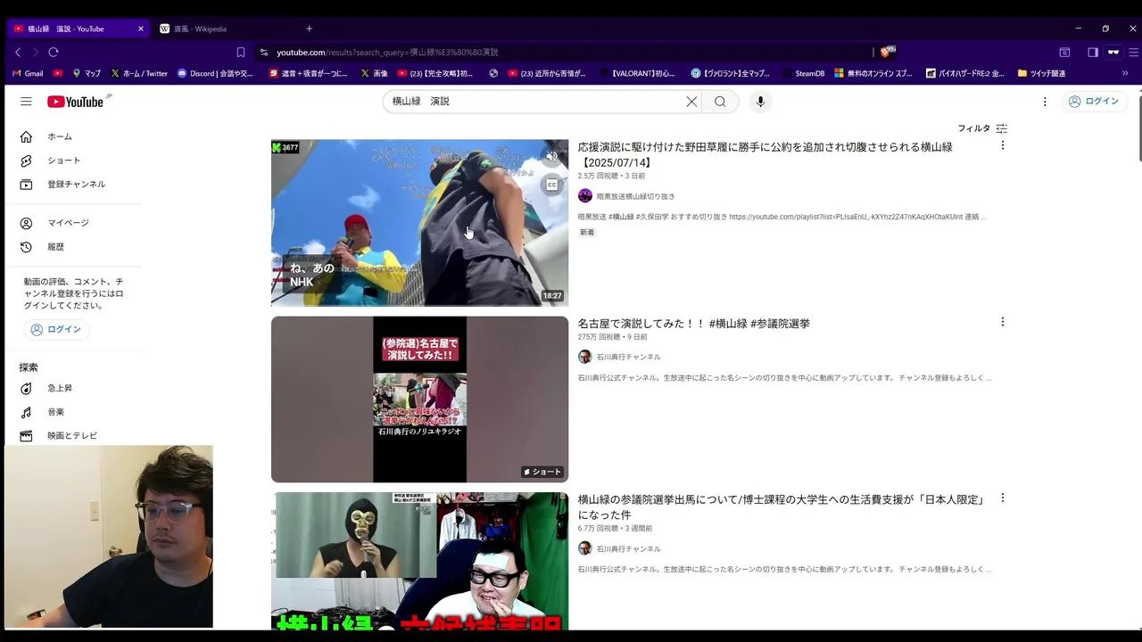Open YouTube settings three-dot menu
This screenshot has height=642, width=1142.
[1045, 102]
